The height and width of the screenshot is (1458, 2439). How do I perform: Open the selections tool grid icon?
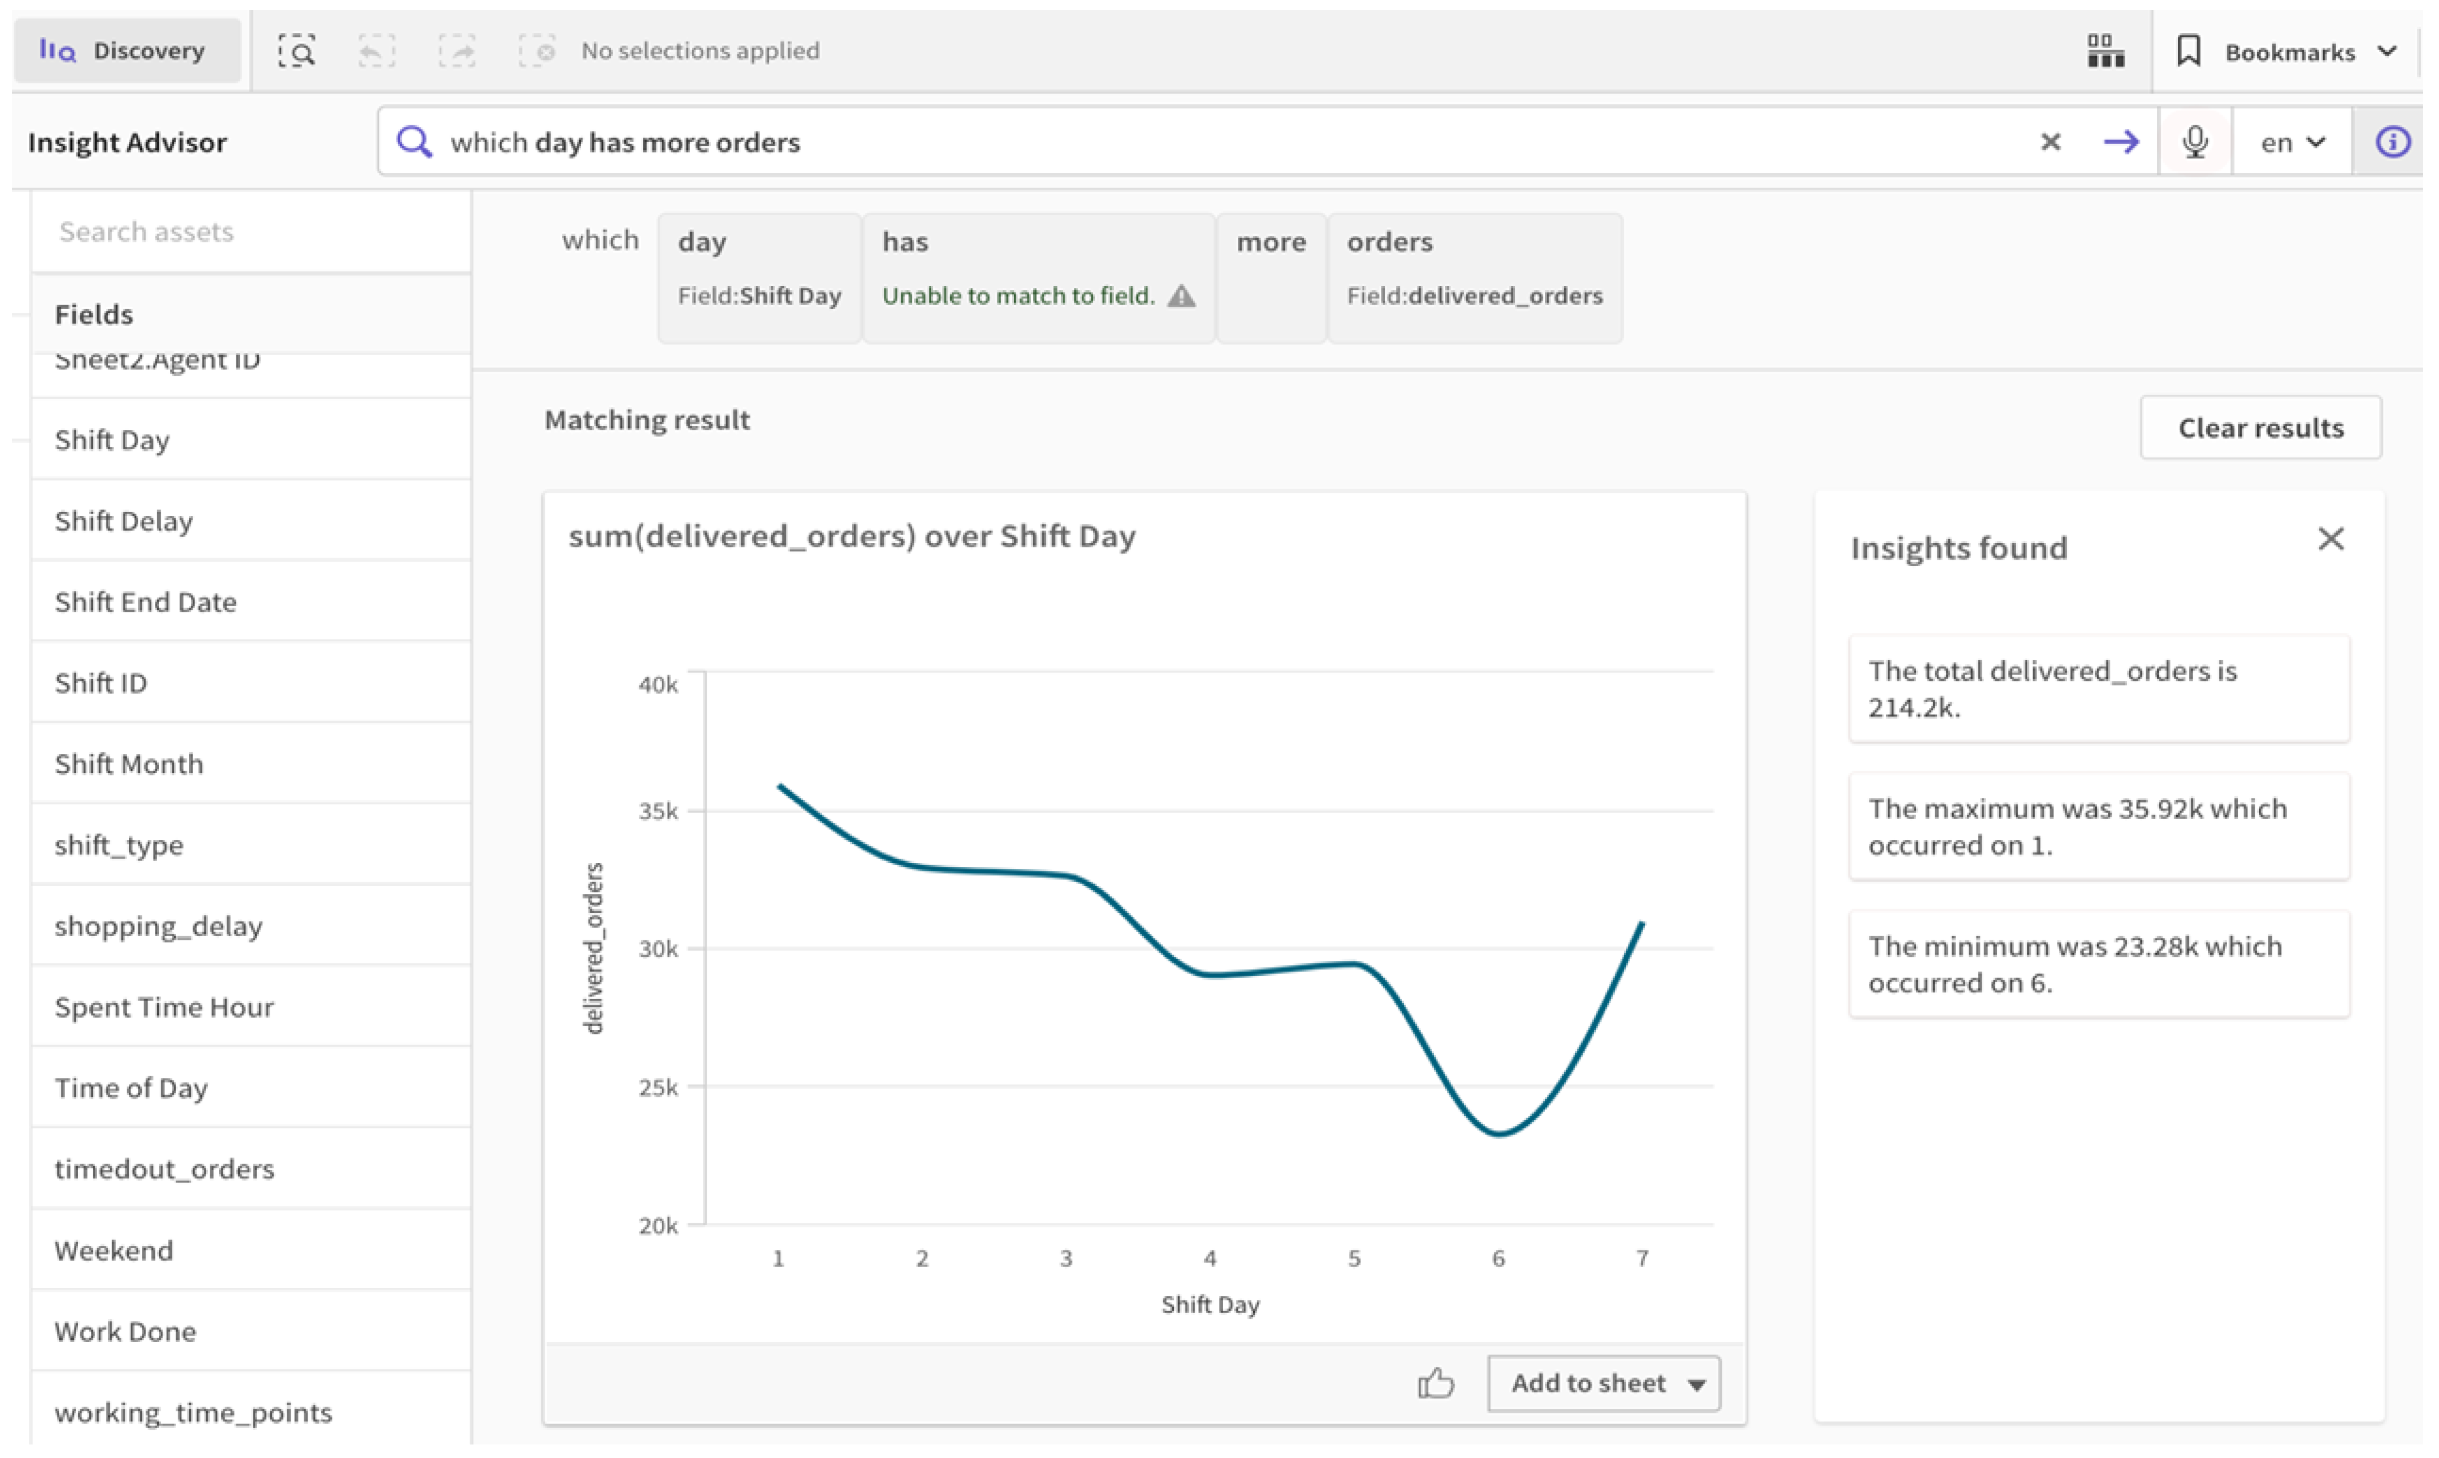2105,50
